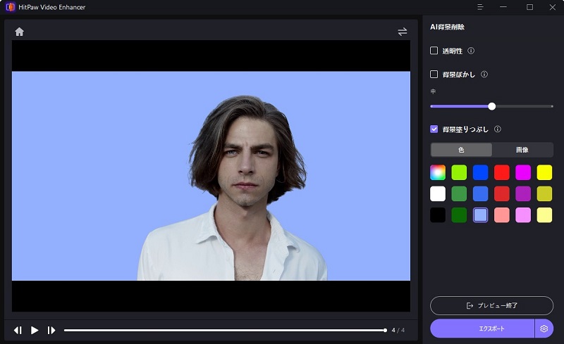The width and height of the screenshot is (564, 344).
Task: Click the blur intensity slider handle
Action: pyautogui.click(x=491, y=106)
